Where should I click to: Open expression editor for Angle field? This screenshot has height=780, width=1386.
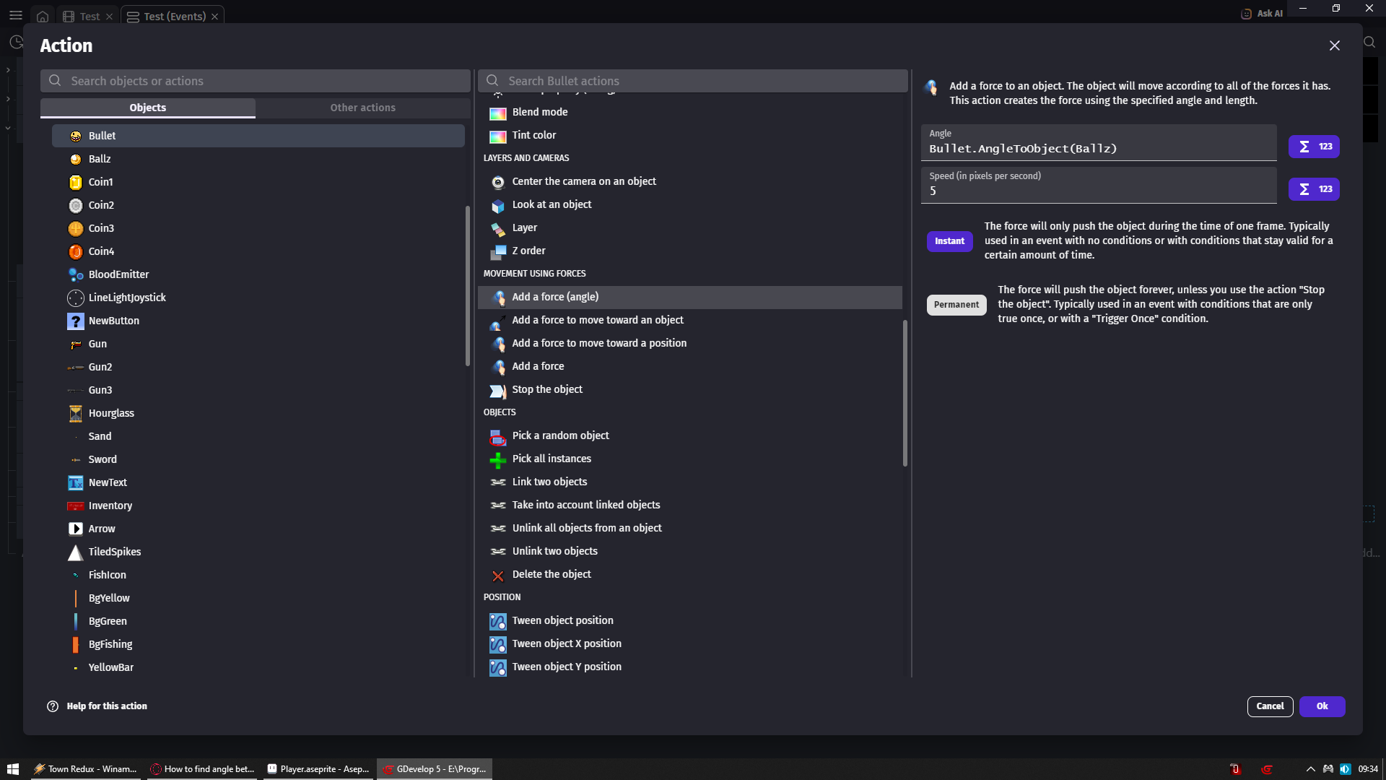[x=1313, y=147]
